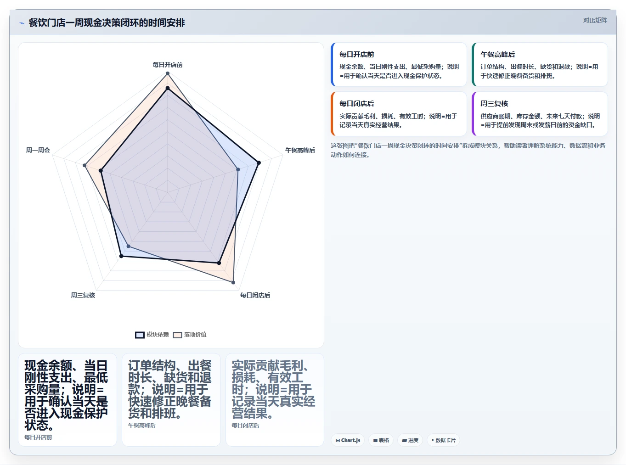Click the 每日开店前 card description starting 现金余额

(x=399, y=71)
